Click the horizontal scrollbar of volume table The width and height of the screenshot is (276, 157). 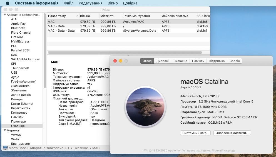click(125, 53)
